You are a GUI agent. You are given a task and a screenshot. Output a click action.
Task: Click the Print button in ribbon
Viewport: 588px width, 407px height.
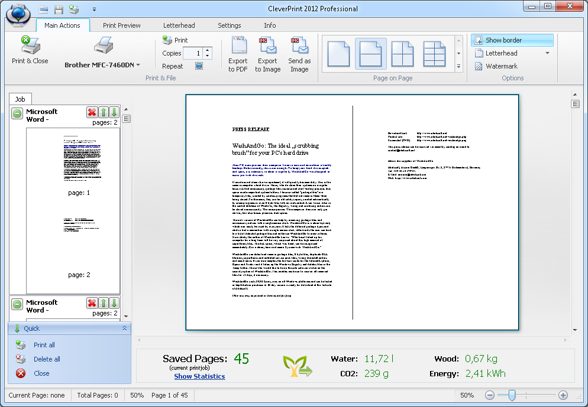point(175,40)
